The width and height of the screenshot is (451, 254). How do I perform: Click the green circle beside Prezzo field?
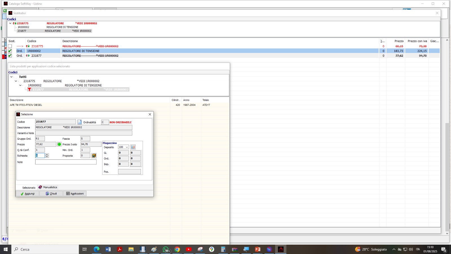pos(59,144)
